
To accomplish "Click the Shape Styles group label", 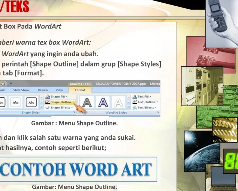I will [x=31, y=113].
